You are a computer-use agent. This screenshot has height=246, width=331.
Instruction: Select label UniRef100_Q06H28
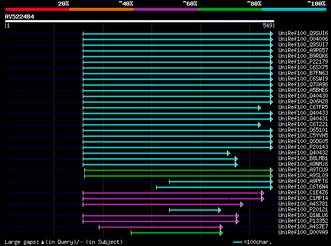(x=303, y=101)
